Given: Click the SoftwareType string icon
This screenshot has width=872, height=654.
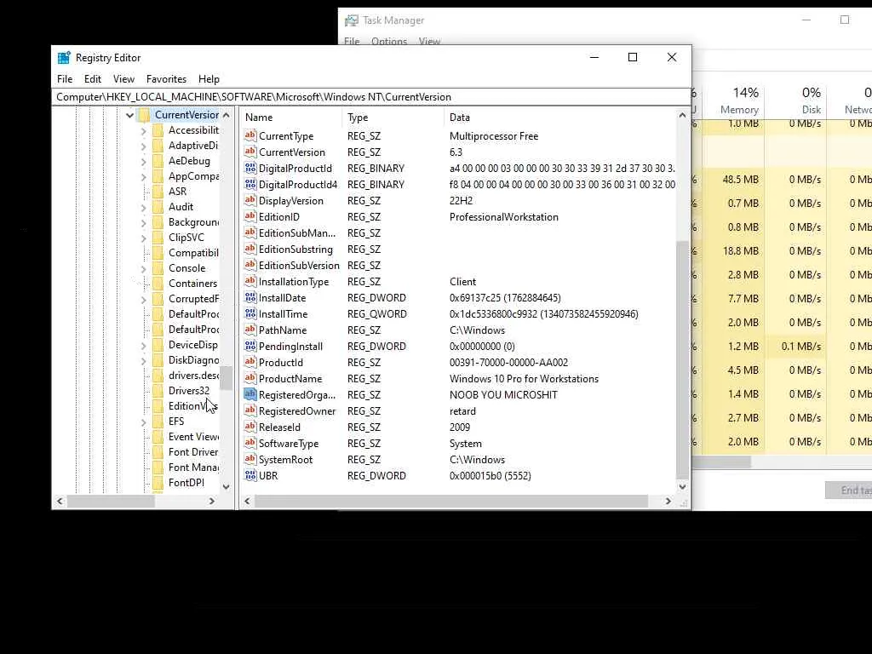Looking at the screenshot, I should pyautogui.click(x=250, y=443).
